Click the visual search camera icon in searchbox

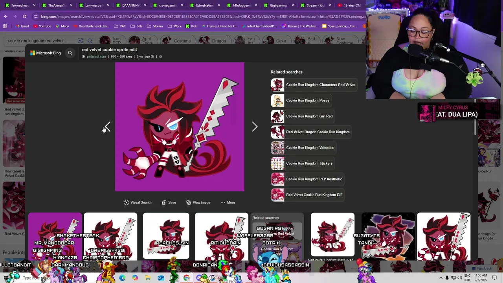[80, 40]
